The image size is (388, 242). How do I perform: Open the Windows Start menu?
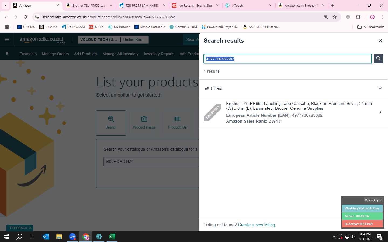click(6, 237)
